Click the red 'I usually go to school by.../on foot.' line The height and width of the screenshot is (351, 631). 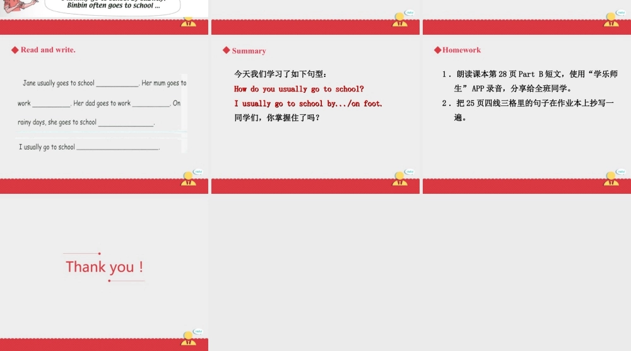pos(308,104)
